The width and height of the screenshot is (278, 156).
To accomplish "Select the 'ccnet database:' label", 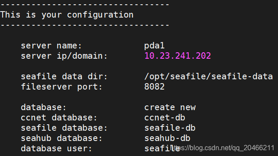I will point(59,118).
